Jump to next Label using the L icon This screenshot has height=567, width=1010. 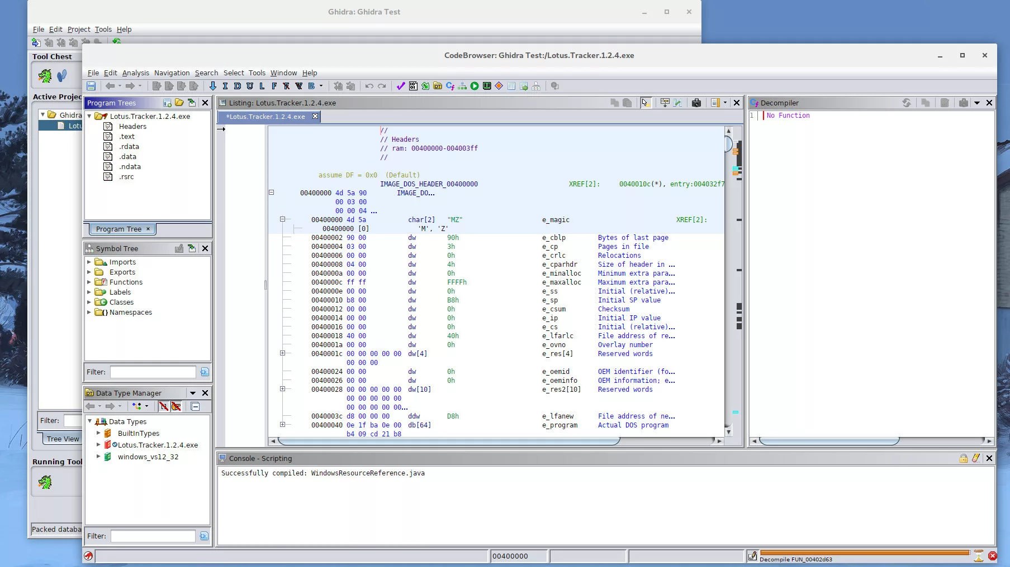coord(262,86)
